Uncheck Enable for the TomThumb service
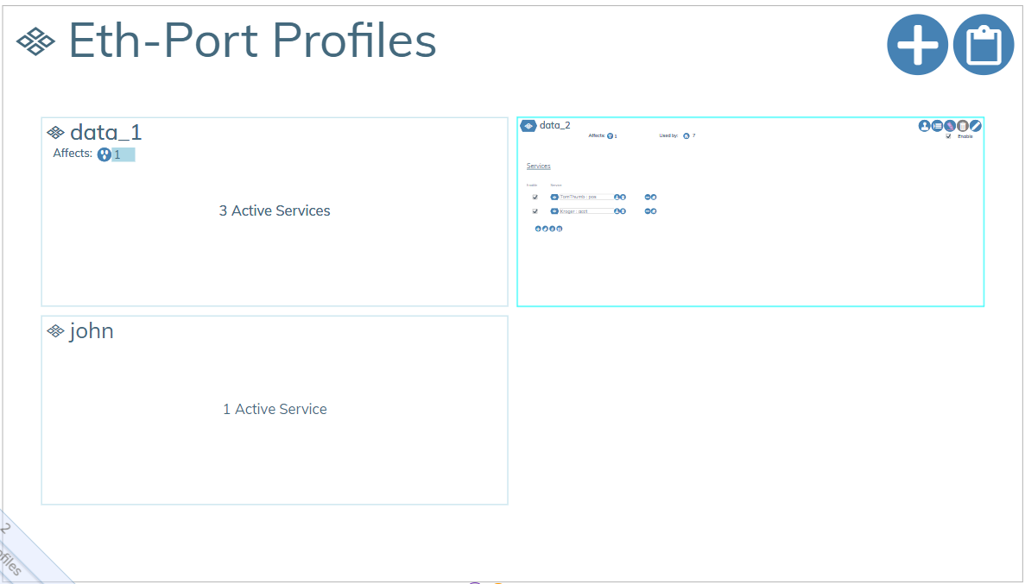 tap(535, 198)
